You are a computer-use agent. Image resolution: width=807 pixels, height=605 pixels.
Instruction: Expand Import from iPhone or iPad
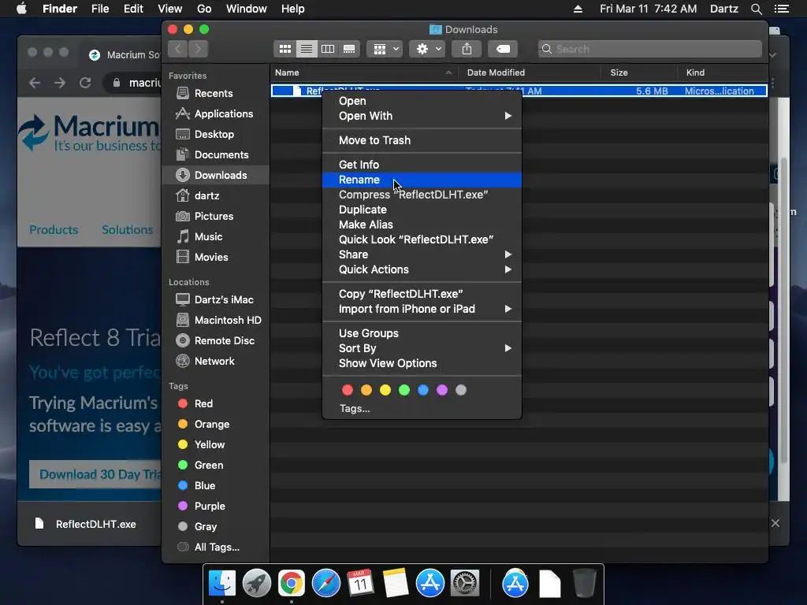(x=422, y=309)
